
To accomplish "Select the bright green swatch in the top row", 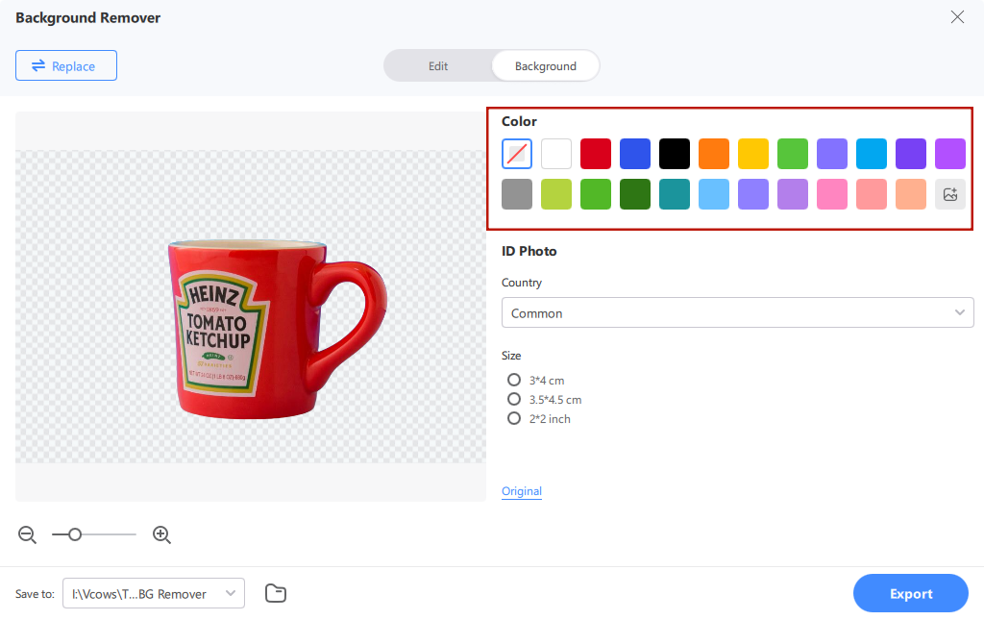I will point(793,154).
